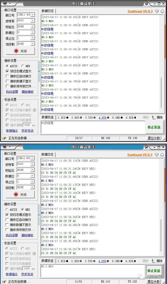
Task: Enable 接收保存到文件 in COM13 window
Action: tap(20, 86)
